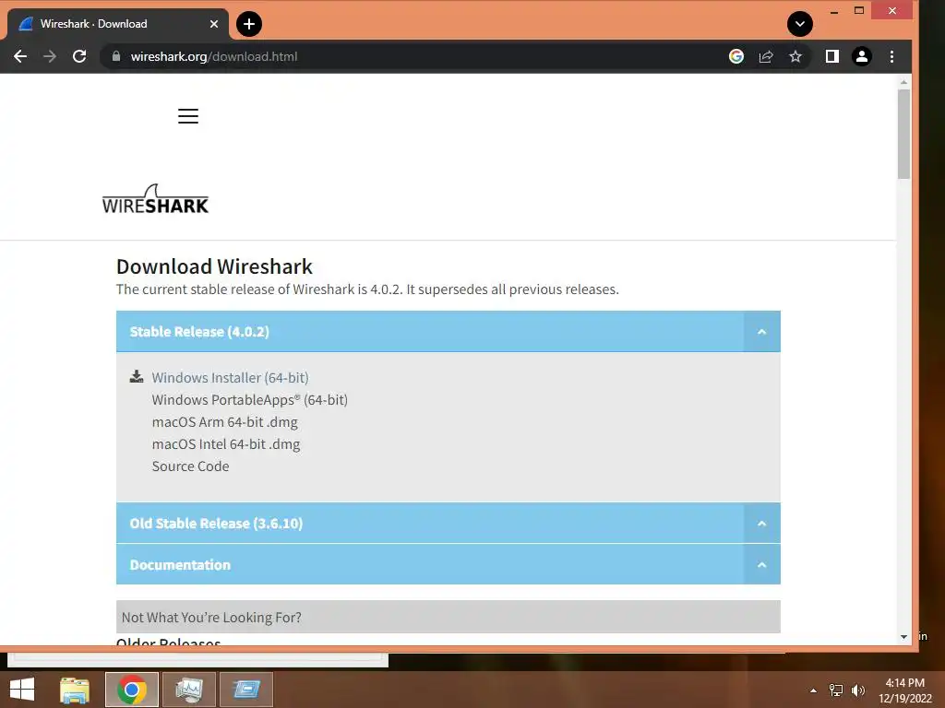Click the 'Download Wireshark' page heading
The width and height of the screenshot is (945, 708).
coord(214,266)
